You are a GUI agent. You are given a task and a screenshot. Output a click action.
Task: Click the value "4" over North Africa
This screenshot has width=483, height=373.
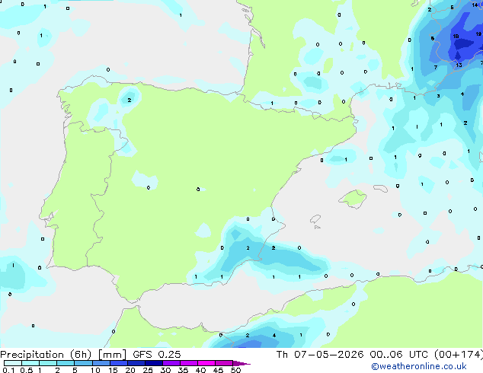pos(274,336)
